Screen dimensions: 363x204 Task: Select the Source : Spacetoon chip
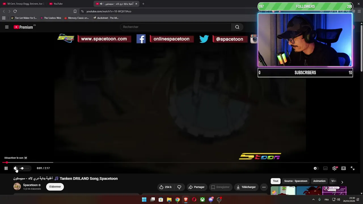point(296,181)
